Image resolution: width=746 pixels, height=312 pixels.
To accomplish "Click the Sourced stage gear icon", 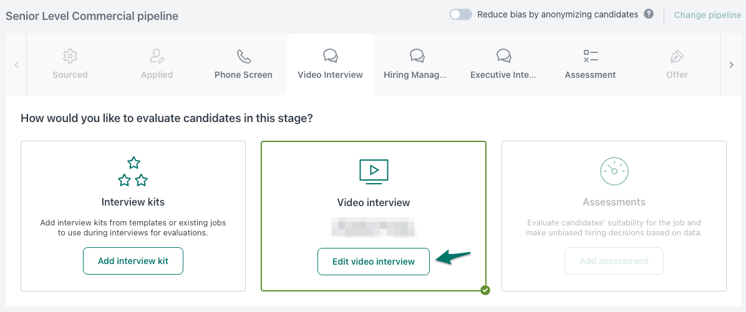I will 70,57.
